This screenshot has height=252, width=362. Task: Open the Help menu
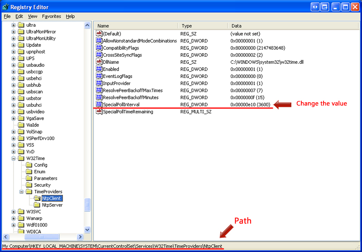(x=70, y=16)
